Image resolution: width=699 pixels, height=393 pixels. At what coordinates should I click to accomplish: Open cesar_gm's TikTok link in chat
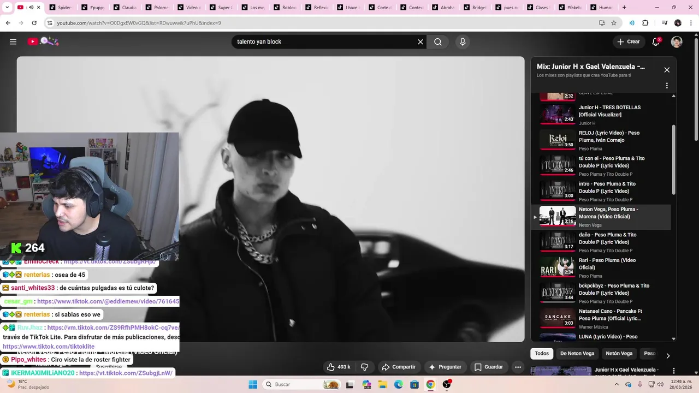click(x=108, y=301)
